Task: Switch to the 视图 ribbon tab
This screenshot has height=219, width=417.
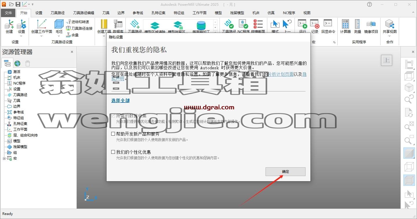Action: (x=307, y=13)
